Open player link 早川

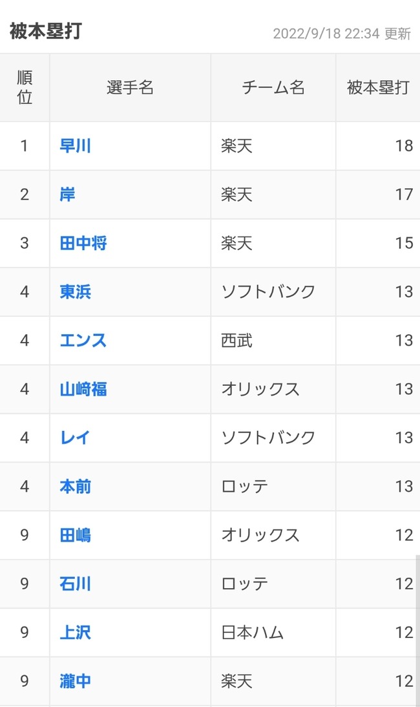[75, 146]
